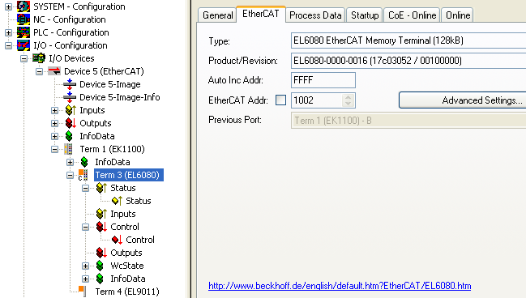Viewport: 526px width, 298px height.
Task: Click the Device 5-Image icon
Action: click(70, 84)
